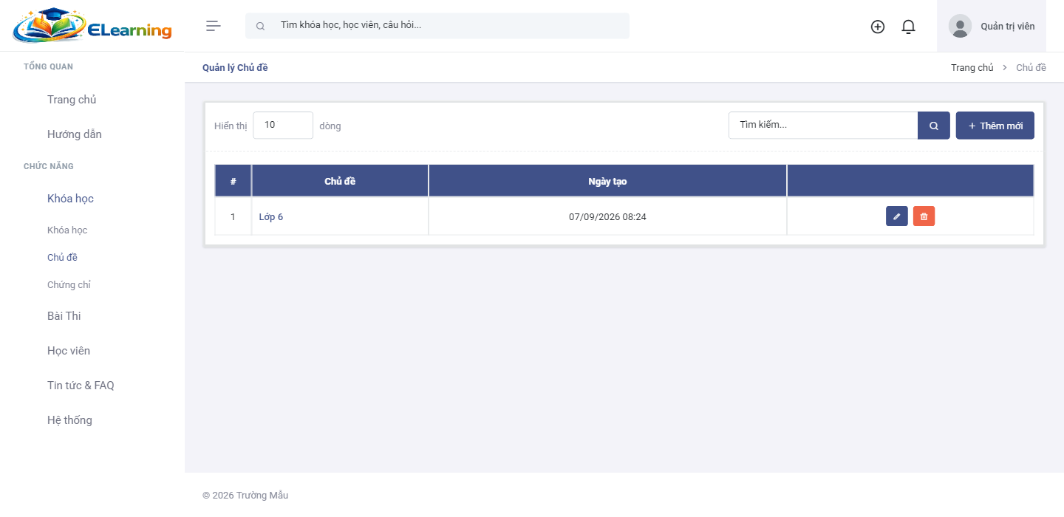Click the Trang chủ breadcrumb link
This screenshot has height=517, width=1064.
pyautogui.click(x=972, y=67)
